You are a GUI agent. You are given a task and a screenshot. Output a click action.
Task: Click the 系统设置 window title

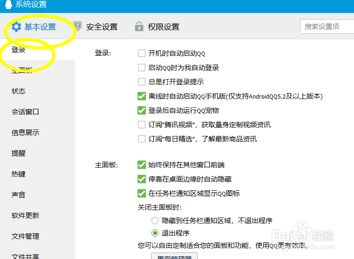[31, 4]
